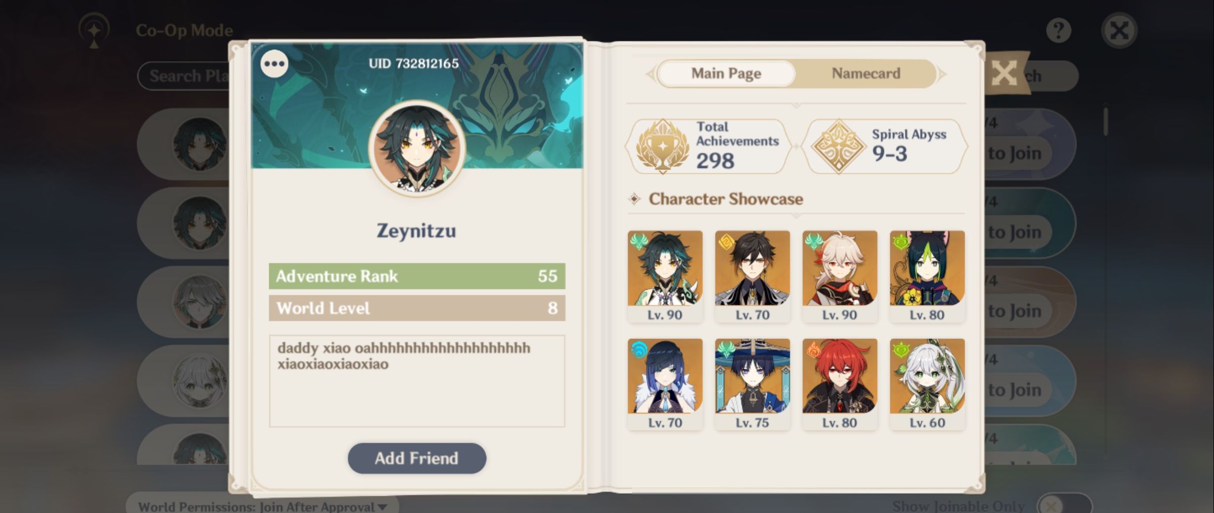
Task: Switch to the Namecard tab
Action: [866, 74]
